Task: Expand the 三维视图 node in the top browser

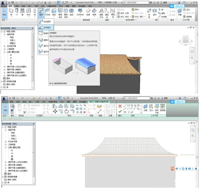Action: click(x=5, y=49)
